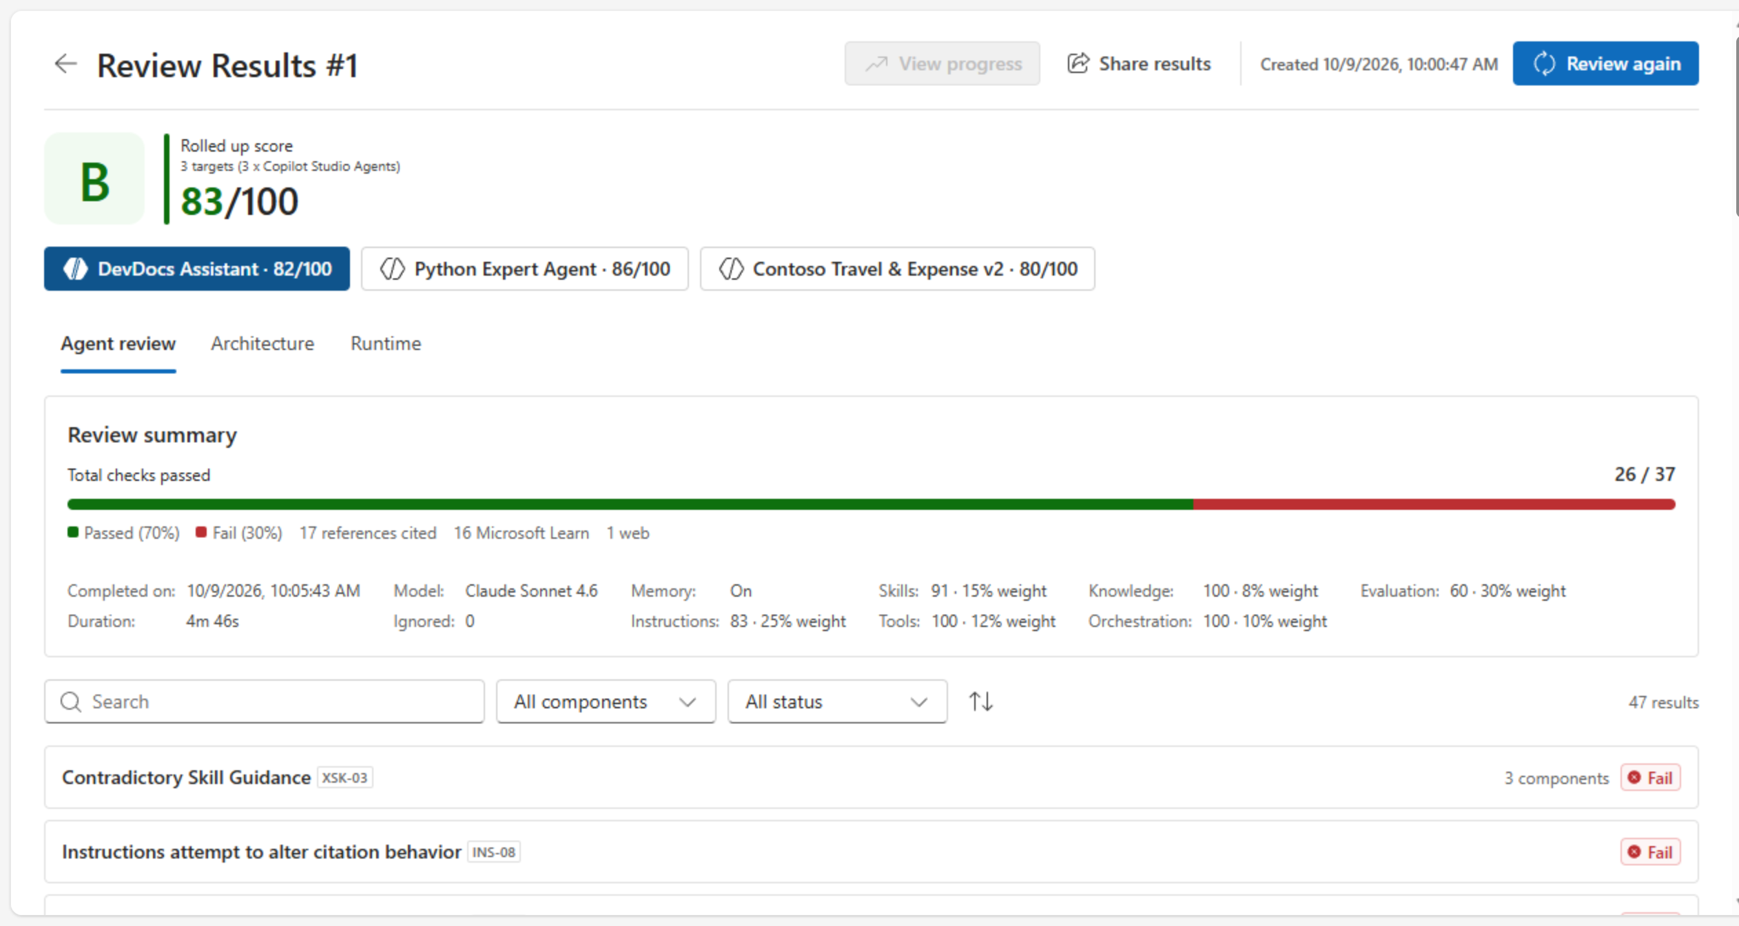Click the 3 components label
The height and width of the screenshot is (926, 1739).
click(x=1556, y=779)
